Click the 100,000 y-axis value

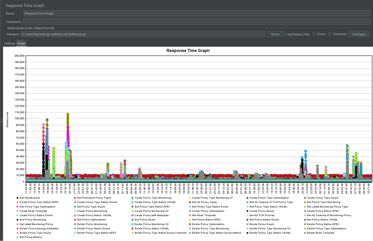point(19,118)
